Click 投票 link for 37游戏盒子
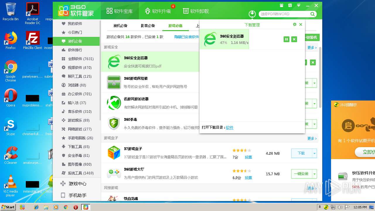 248,157
